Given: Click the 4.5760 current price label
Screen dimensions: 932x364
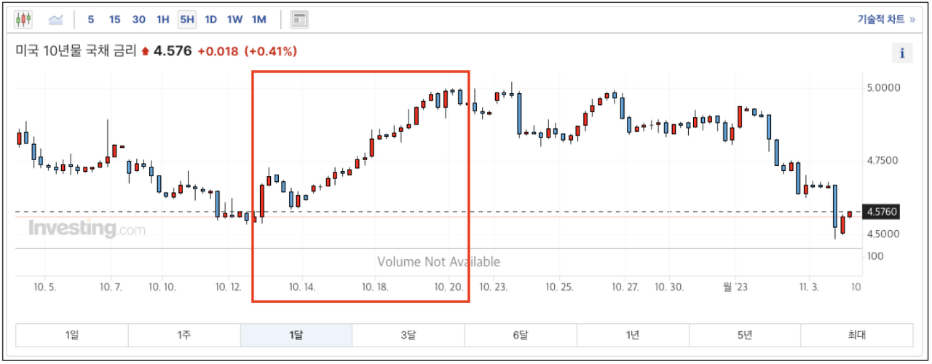Looking at the screenshot, I should click(x=882, y=212).
